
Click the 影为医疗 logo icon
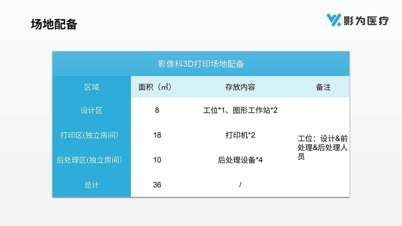pyautogui.click(x=334, y=20)
